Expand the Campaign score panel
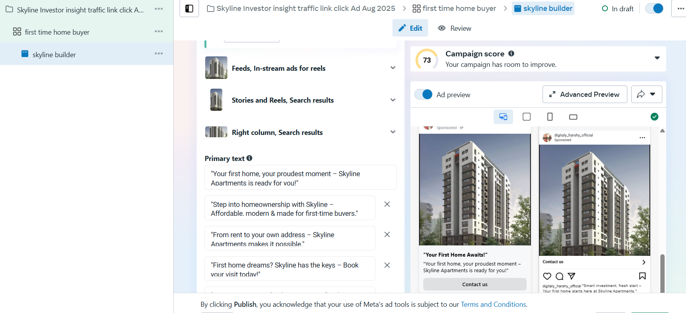Screen dimensions: 686x313 coord(657,58)
